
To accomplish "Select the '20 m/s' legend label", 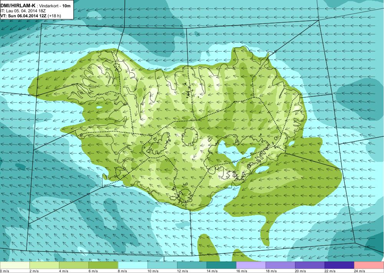I will click(301, 271).
